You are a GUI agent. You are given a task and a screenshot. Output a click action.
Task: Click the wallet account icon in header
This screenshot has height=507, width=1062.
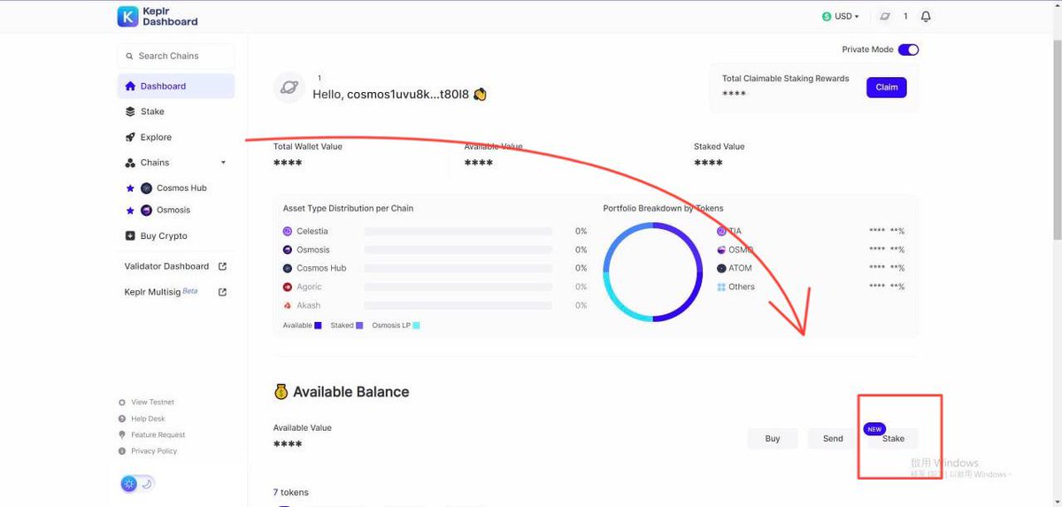point(884,16)
